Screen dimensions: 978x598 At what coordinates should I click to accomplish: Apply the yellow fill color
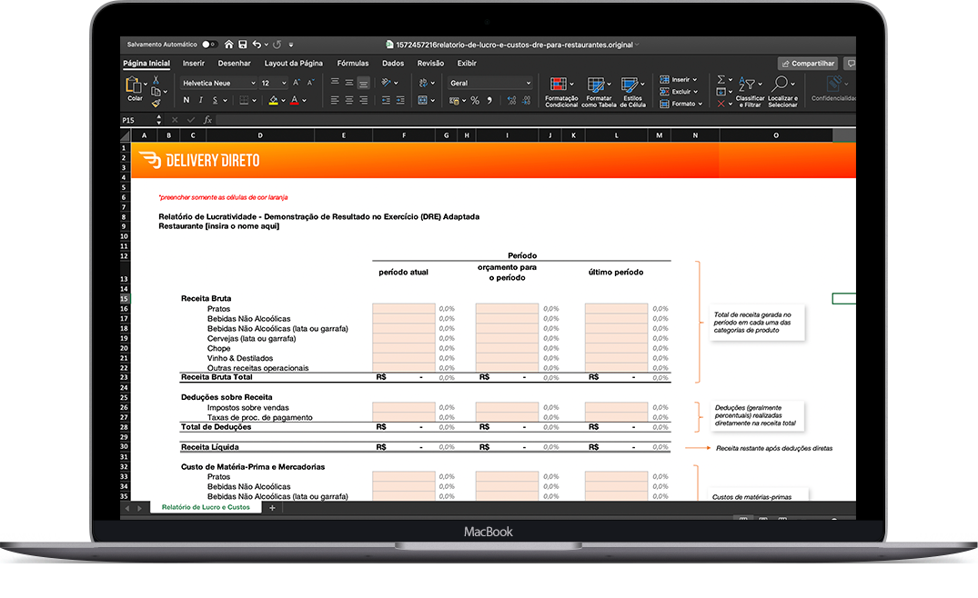(x=273, y=100)
